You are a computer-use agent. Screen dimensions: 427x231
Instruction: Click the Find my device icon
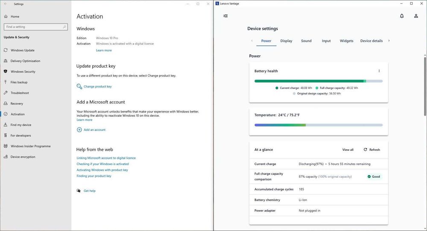[6, 125]
